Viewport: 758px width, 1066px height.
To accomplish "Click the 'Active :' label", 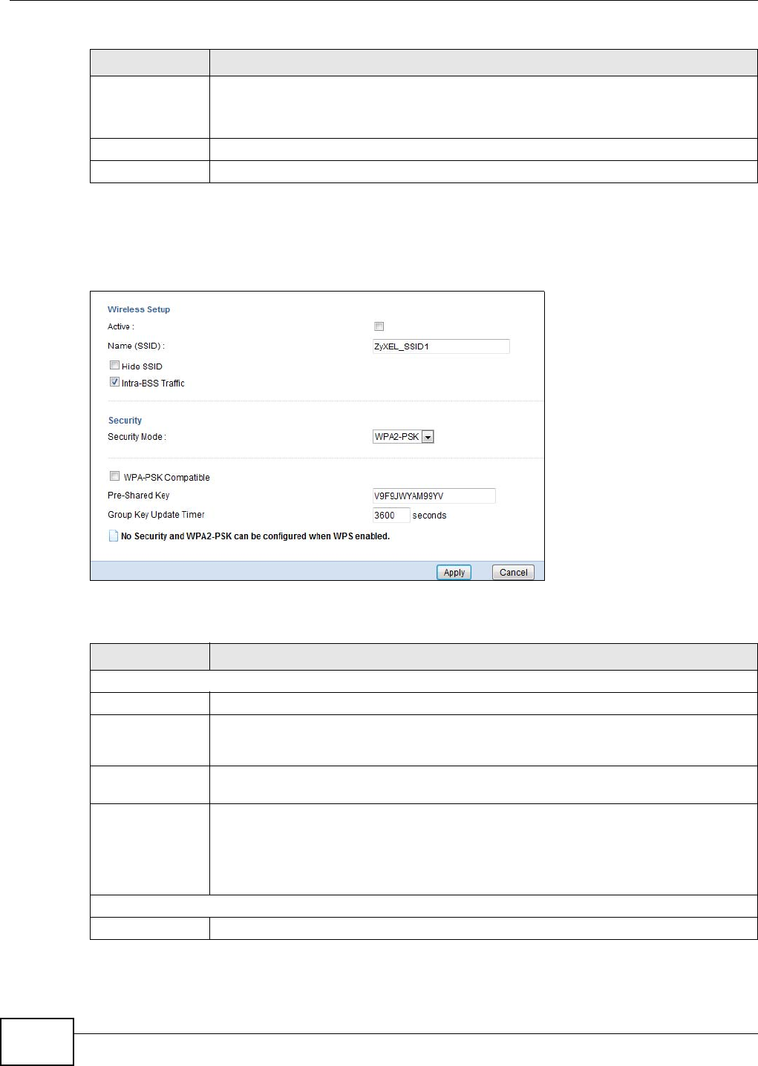I will click(x=121, y=326).
